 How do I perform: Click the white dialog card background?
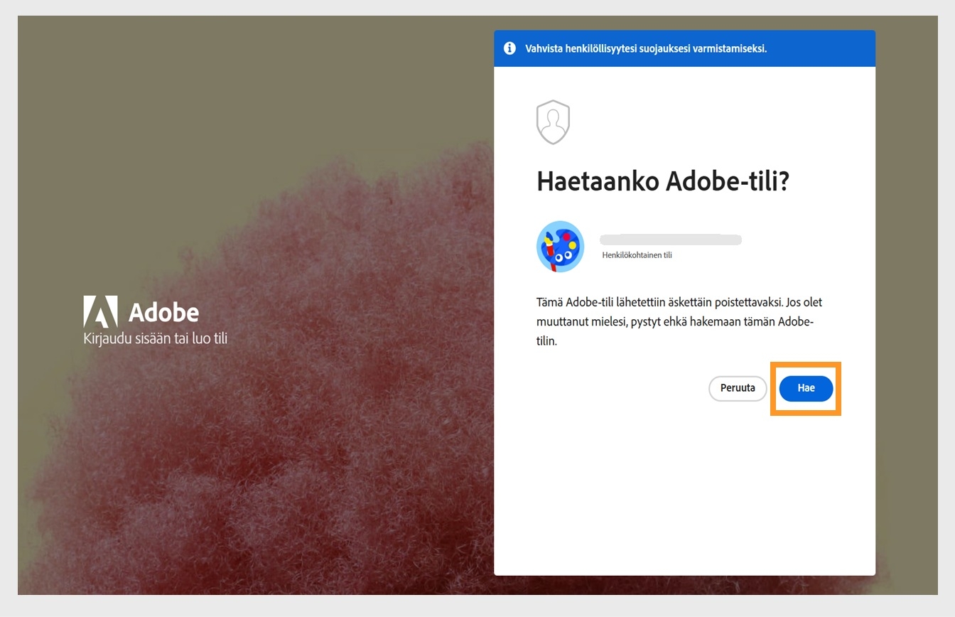tap(684, 498)
